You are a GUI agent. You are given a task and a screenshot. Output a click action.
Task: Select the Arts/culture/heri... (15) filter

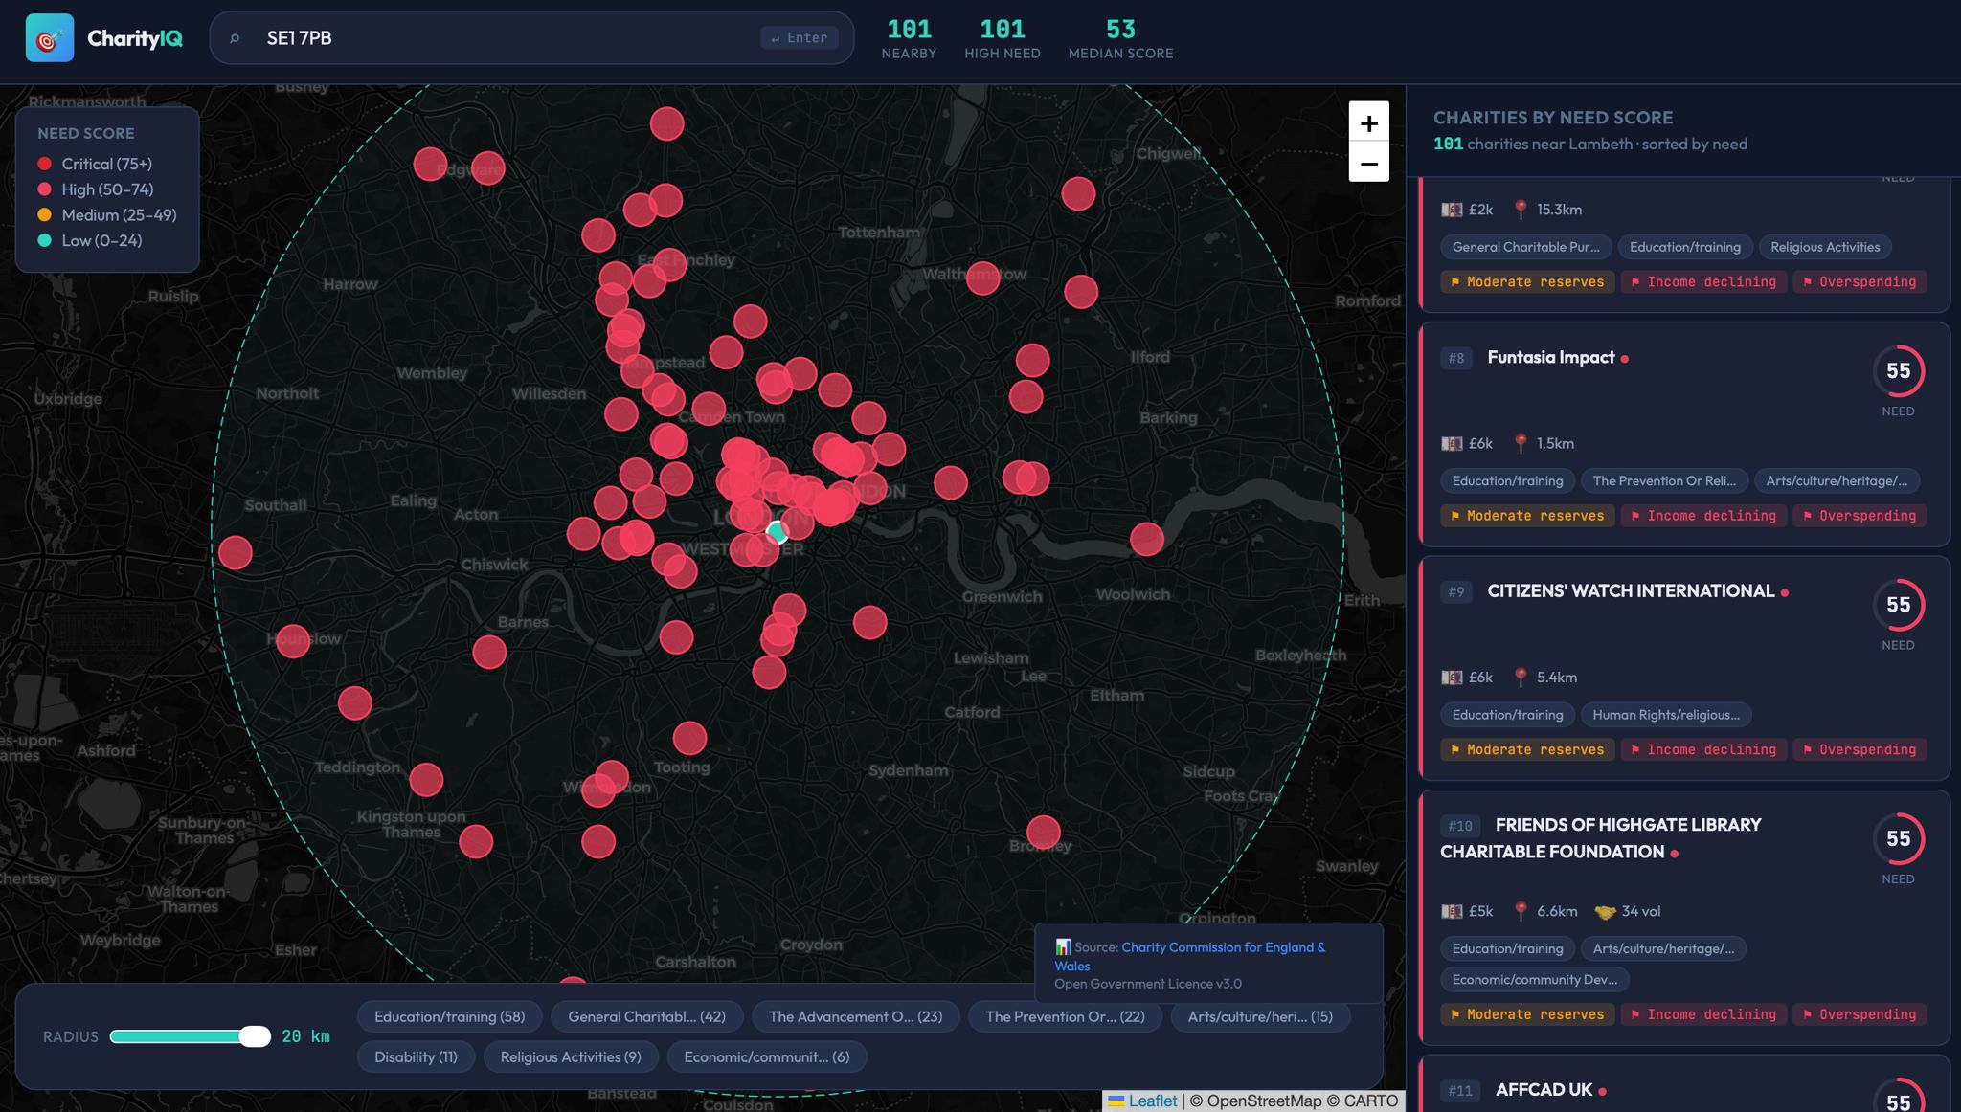1259,1016
